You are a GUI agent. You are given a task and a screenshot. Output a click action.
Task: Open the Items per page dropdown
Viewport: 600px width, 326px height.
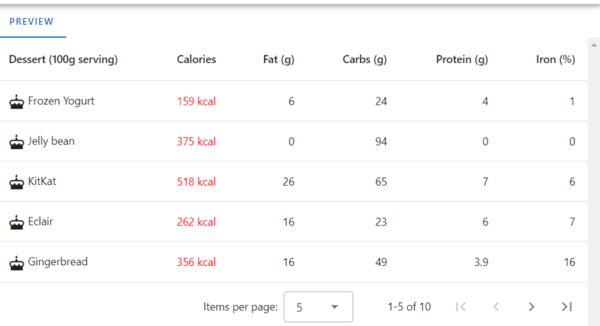click(318, 307)
